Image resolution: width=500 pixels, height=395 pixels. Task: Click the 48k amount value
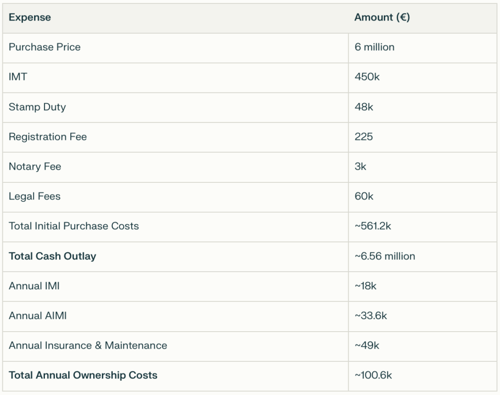[363, 107]
